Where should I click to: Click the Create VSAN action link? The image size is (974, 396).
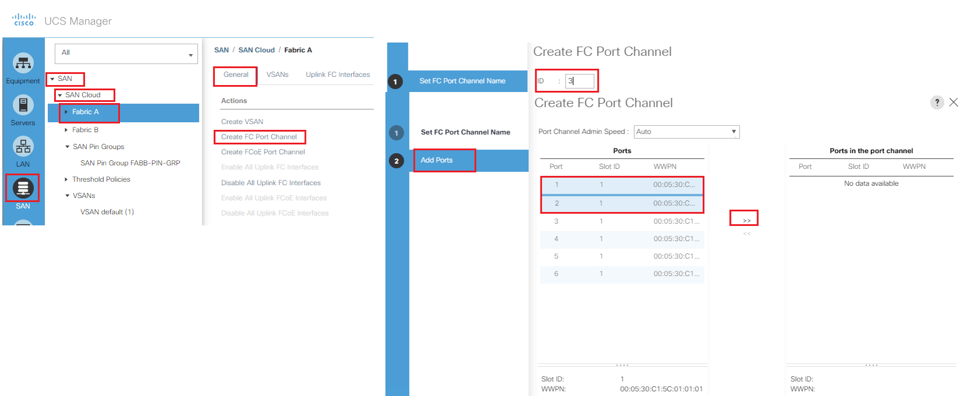tap(242, 122)
